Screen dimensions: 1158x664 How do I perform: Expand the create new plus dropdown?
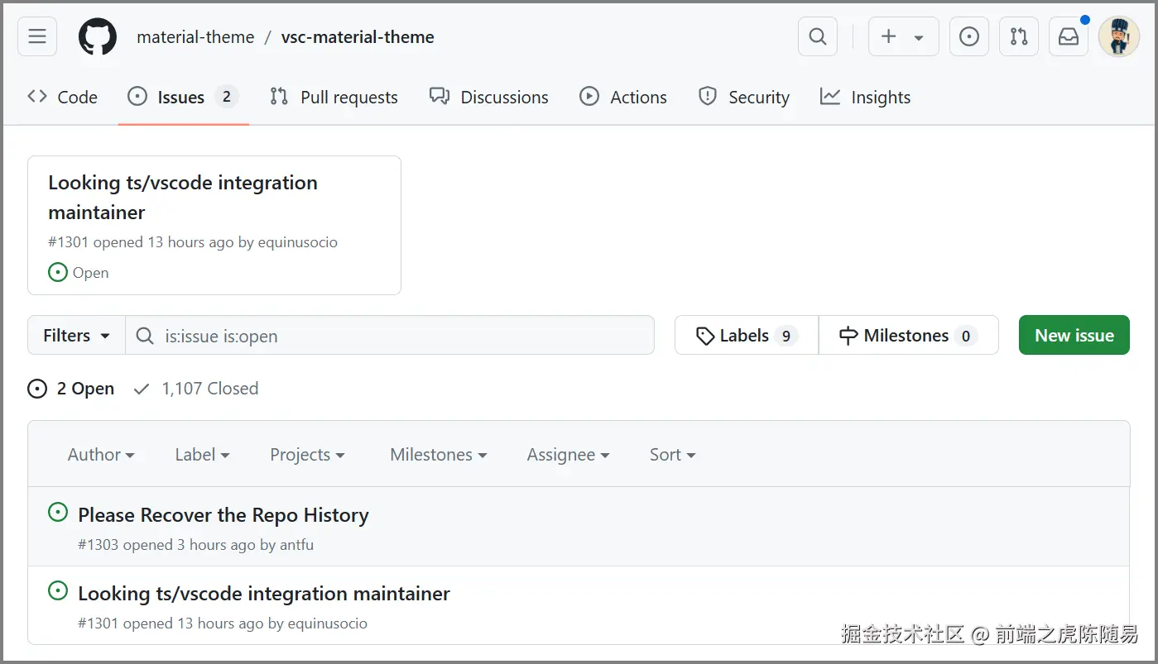click(903, 37)
